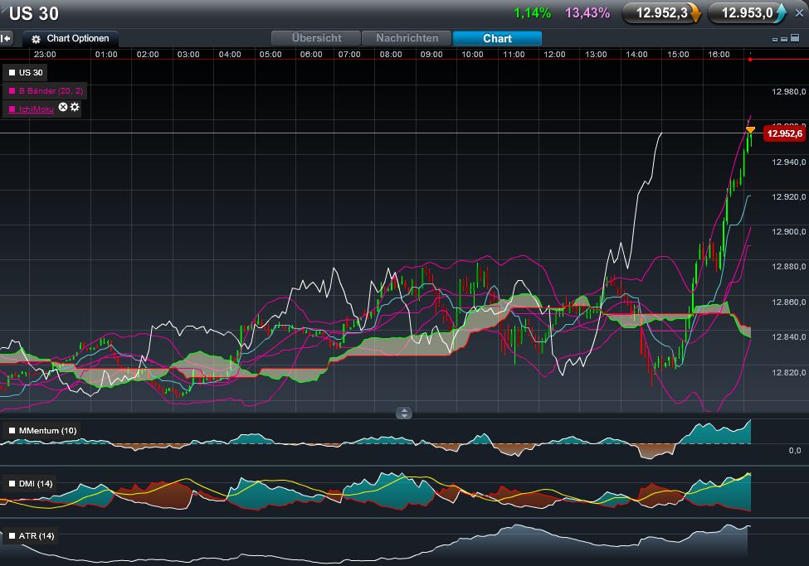Click the buy price 12.953,0 button
The height and width of the screenshot is (566, 809).
click(748, 13)
